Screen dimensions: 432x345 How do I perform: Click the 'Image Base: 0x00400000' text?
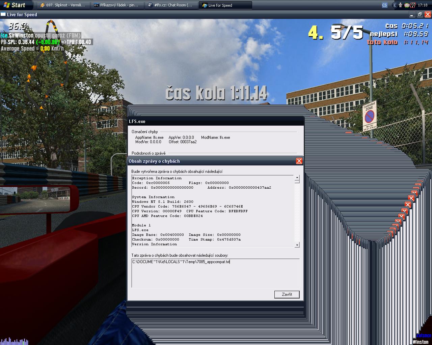pos(158,235)
